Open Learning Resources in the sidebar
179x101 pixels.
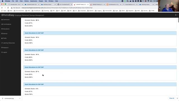click(8, 43)
